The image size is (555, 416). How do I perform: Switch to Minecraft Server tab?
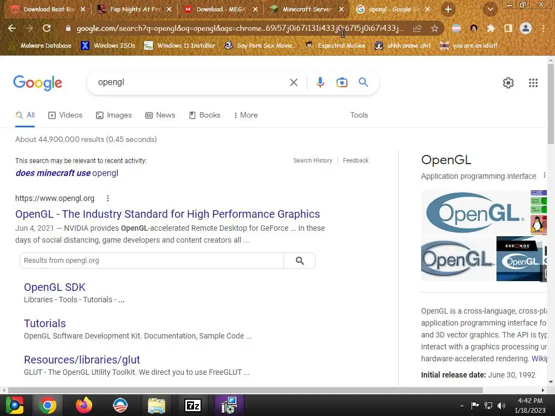tap(307, 10)
